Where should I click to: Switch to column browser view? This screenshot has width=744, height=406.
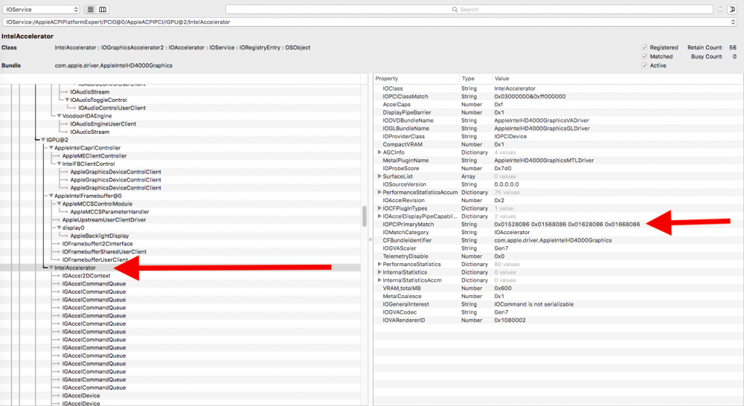pyautogui.click(x=103, y=10)
